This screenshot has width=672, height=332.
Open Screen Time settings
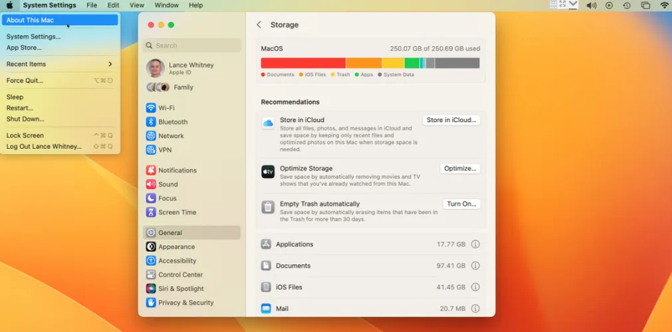point(177,212)
